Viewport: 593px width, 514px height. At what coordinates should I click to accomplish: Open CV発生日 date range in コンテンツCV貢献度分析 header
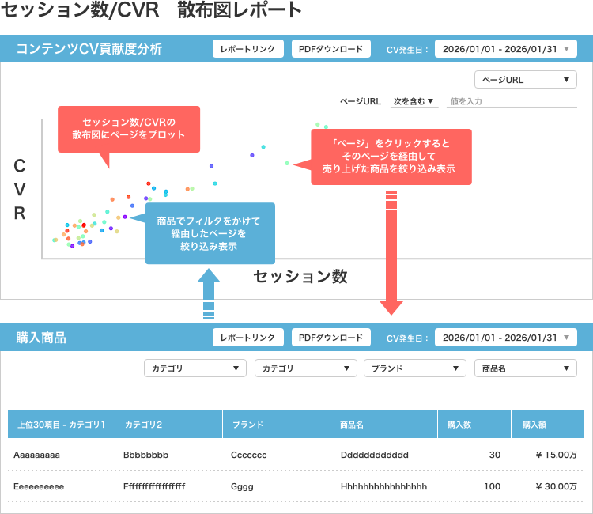pos(506,49)
